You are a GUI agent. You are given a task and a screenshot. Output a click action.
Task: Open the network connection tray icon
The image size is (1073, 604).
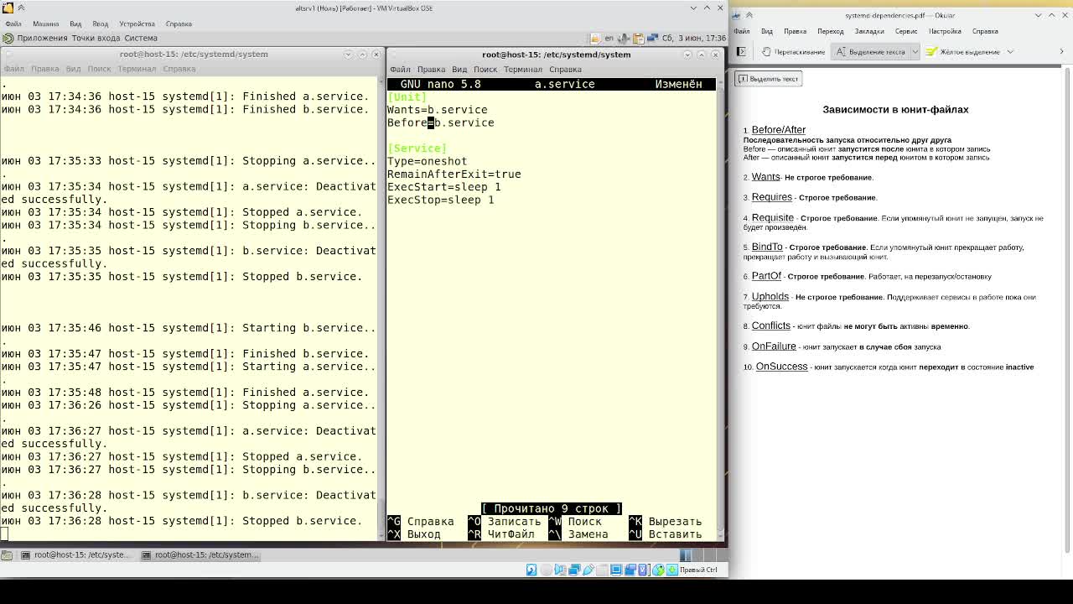coord(652,38)
